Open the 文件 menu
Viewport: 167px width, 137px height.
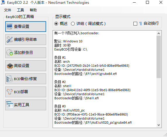coord(8,10)
